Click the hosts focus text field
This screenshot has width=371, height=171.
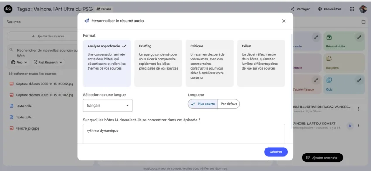coord(184,134)
